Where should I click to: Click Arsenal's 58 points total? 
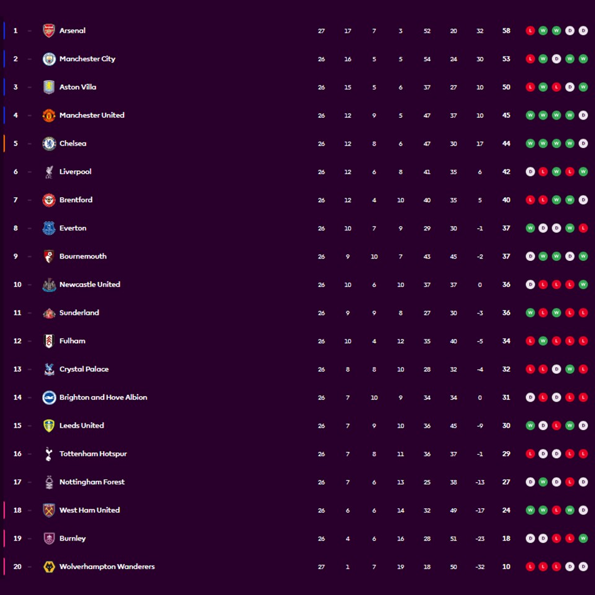click(506, 30)
